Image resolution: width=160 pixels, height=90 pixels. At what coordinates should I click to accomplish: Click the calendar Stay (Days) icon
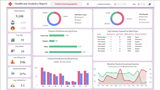click(x=13, y=51)
